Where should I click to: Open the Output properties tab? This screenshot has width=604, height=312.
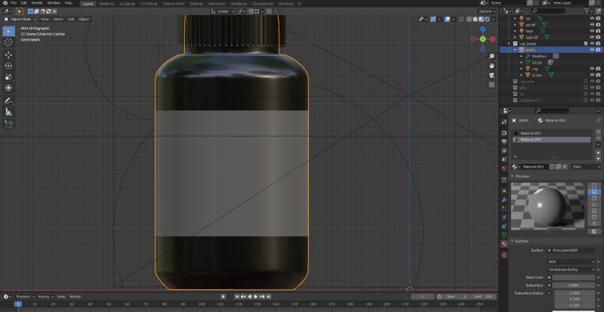coord(504,141)
